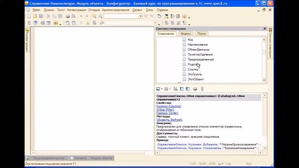This screenshot has height=168, width=299.
Task: Click the OVR indicator in the status bar
Action: coord(212,164)
